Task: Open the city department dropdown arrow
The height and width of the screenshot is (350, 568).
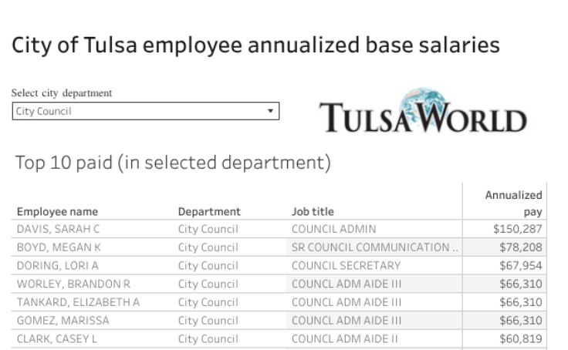Action: tap(270, 111)
